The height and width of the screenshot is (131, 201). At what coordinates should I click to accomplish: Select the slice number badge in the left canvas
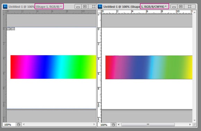[9, 29]
